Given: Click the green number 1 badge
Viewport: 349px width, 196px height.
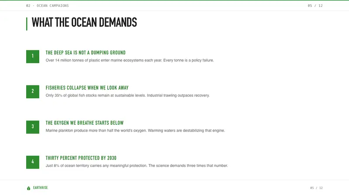Looking at the screenshot, I should point(33,57).
